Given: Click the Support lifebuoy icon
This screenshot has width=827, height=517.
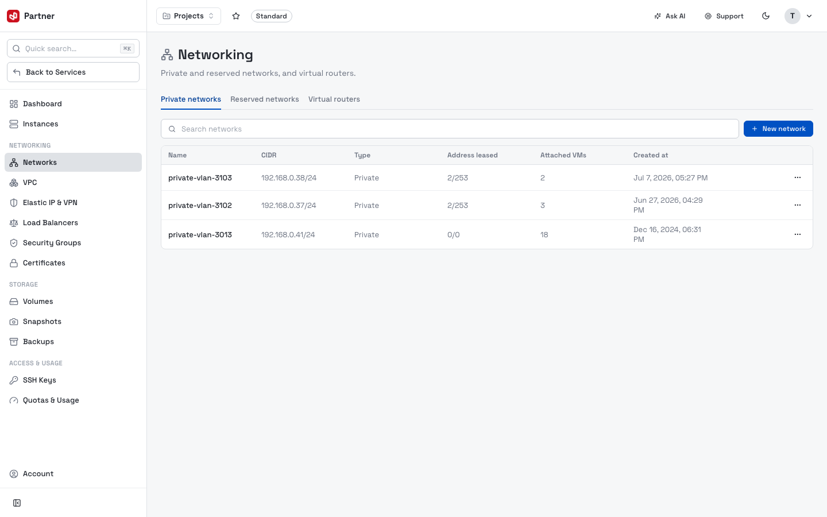Looking at the screenshot, I should tap(708, 16).
